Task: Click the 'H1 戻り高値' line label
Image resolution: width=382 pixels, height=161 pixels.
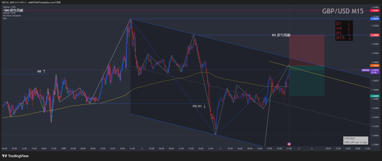Action: [281, 35]
